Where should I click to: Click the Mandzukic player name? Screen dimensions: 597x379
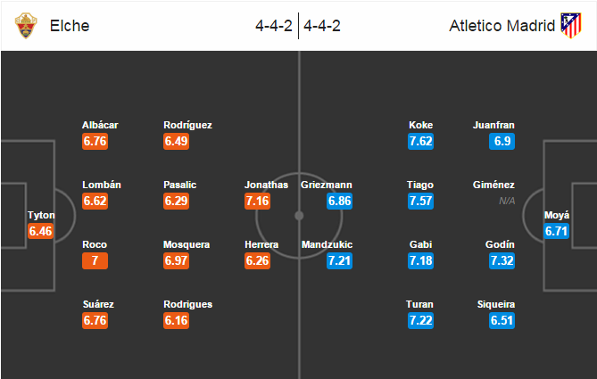click(327, 244)
